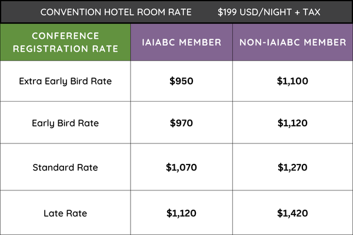This screenshot has height=235, width=353.
Task: Select the IAIABC MEMBER column header
Action: [181, 42]
